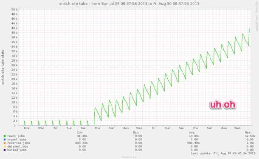Click the '2 k' y-axis label
Viewport: 259px width, 159px height.
(x=15, y=121)
